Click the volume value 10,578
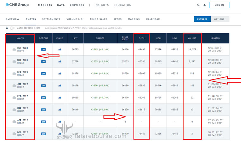Viewport: 241px width, 144px height. 192,49
